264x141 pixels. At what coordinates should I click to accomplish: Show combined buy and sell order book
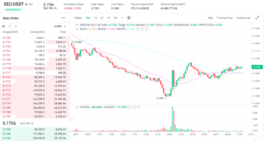pyautogui.click(x=4, y=26)
